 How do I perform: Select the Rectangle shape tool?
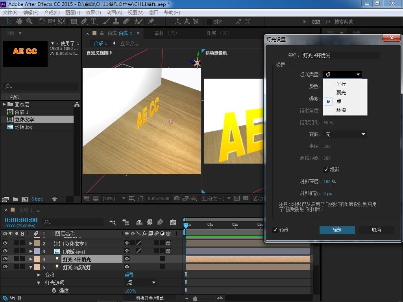(74, 22)
